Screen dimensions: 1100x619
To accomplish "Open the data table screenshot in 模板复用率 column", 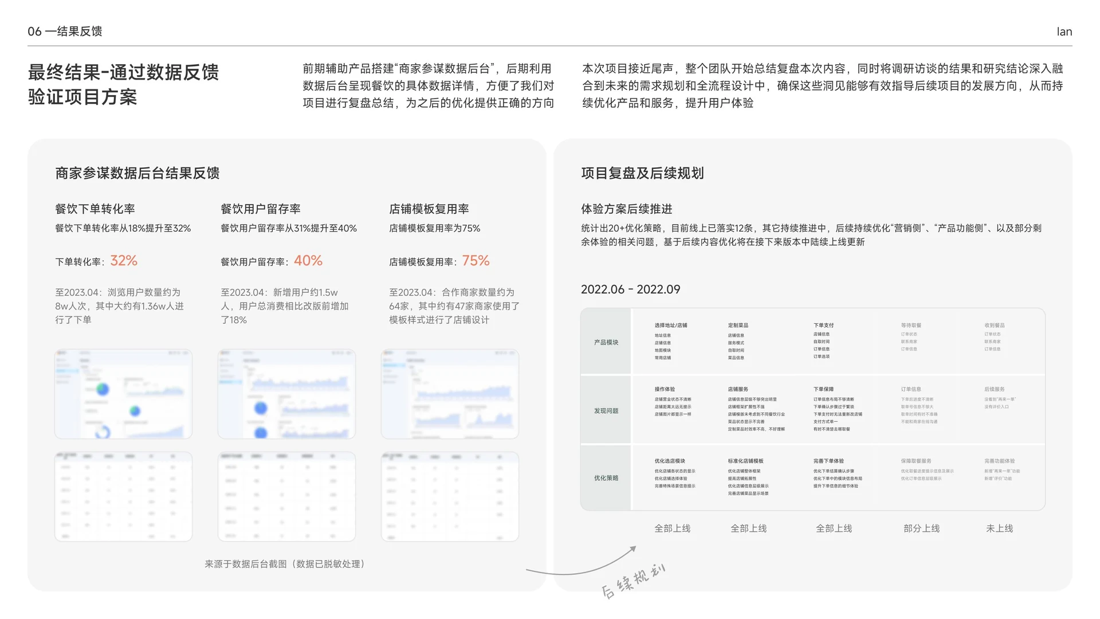I will click(x=450, y=496).
